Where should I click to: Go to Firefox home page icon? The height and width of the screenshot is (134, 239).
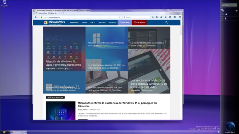pos(166,17)
